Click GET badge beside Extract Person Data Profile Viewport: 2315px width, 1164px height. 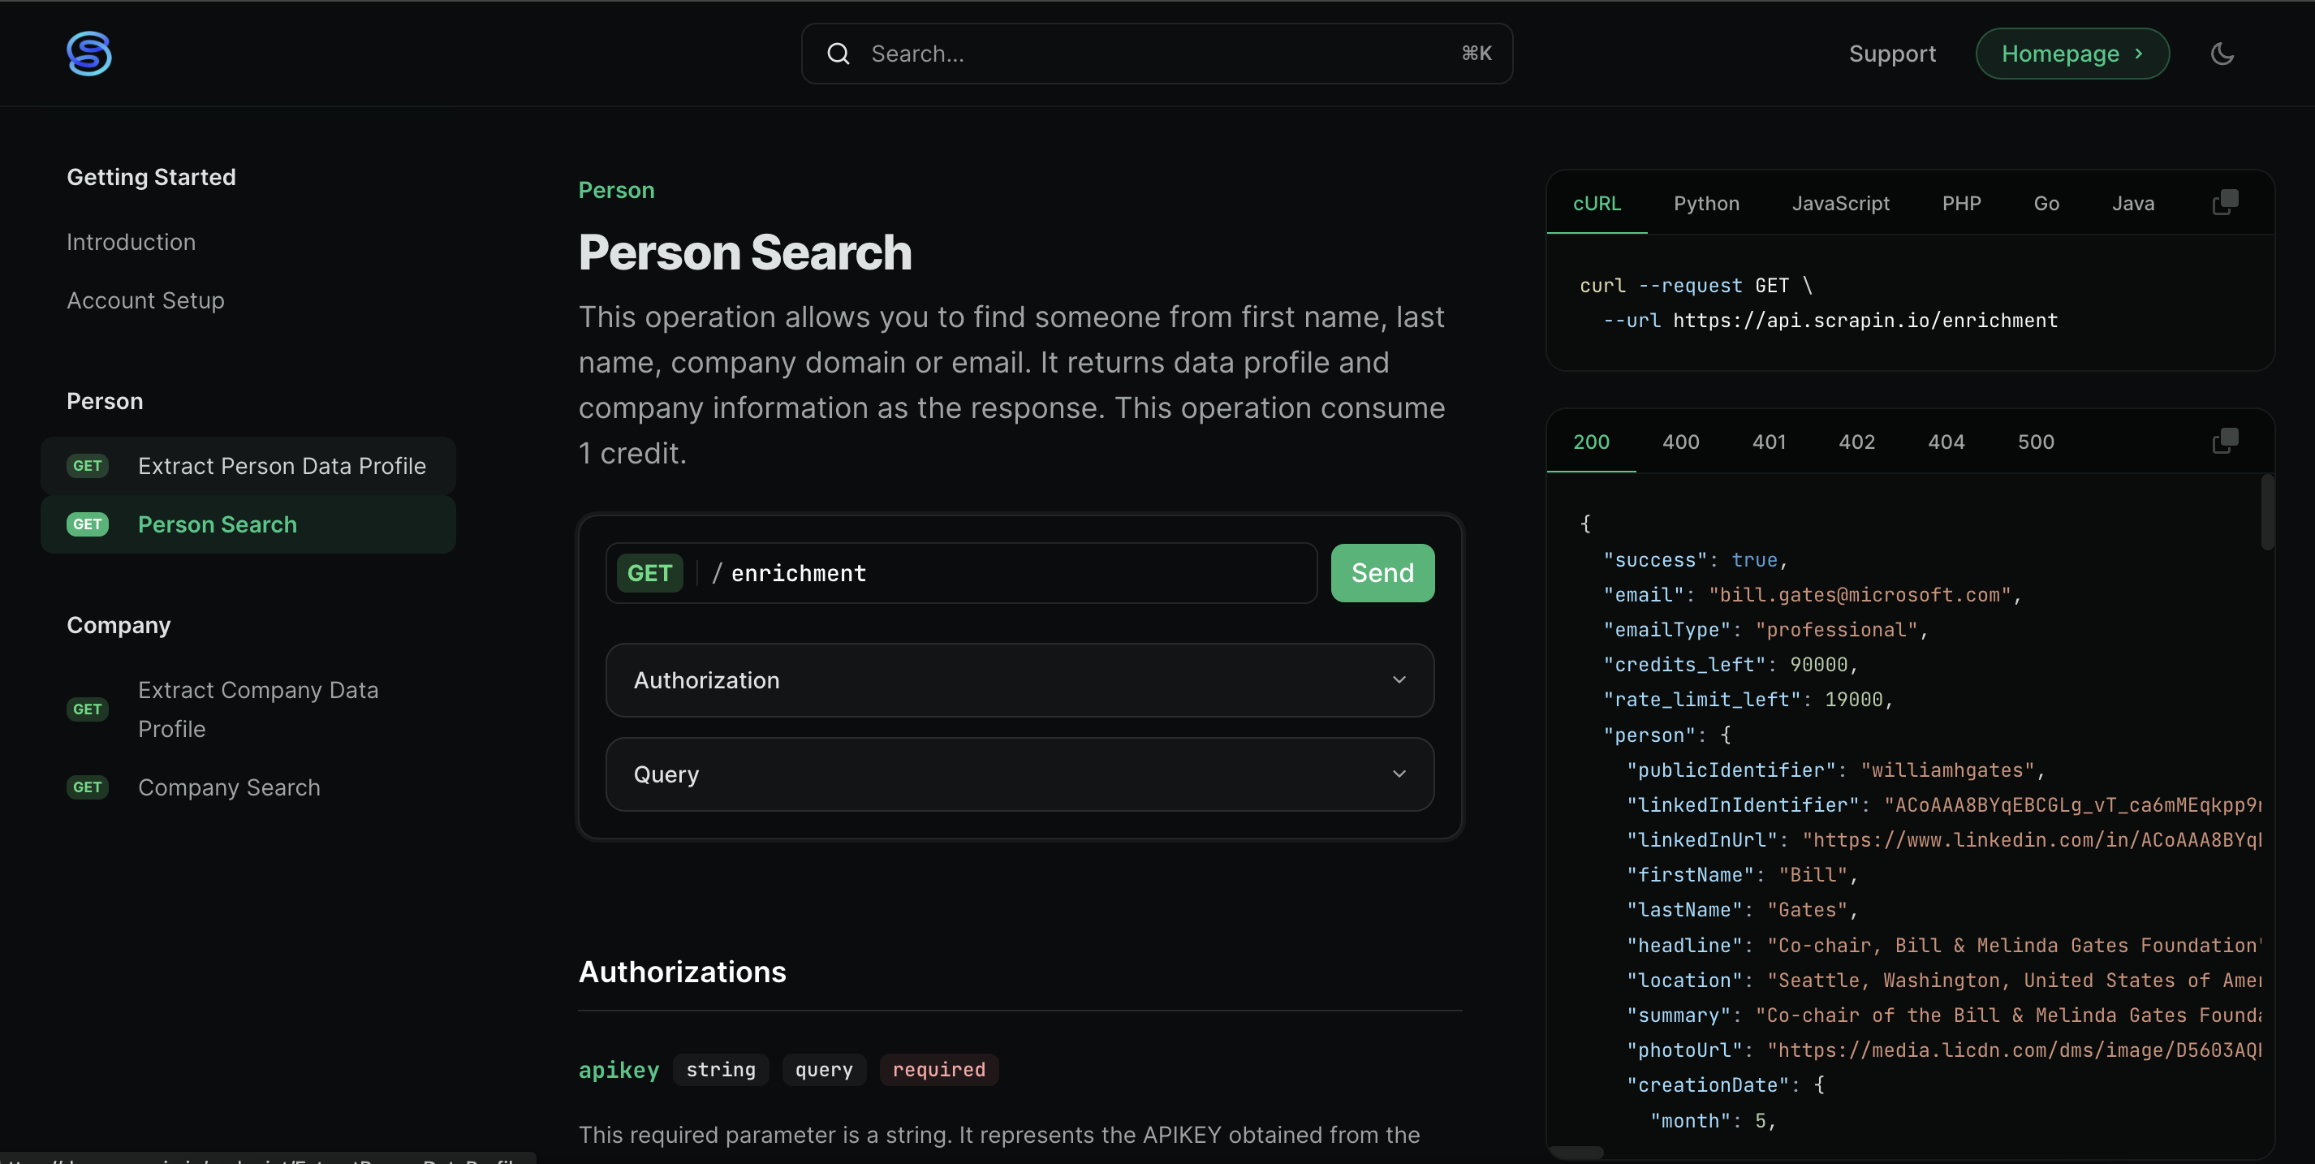[87, 466]
